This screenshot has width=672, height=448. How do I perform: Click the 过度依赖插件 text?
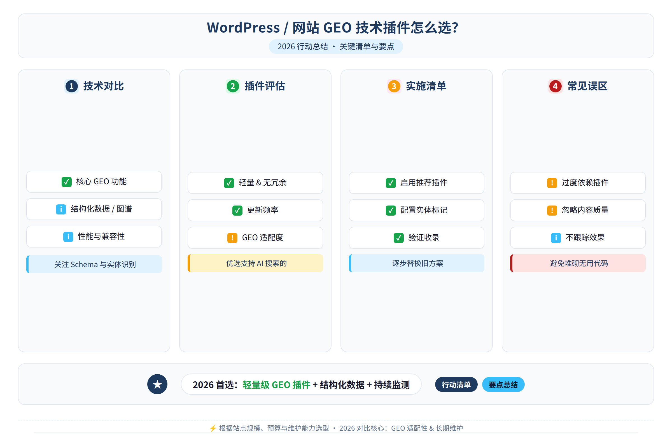585,183
